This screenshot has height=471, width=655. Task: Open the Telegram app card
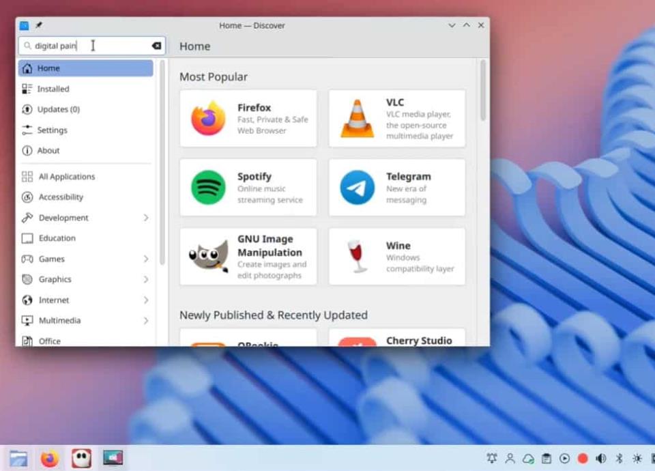397,187
